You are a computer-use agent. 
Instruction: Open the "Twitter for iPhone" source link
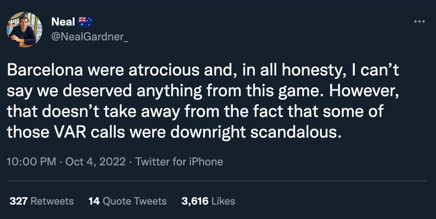[179, 162]
